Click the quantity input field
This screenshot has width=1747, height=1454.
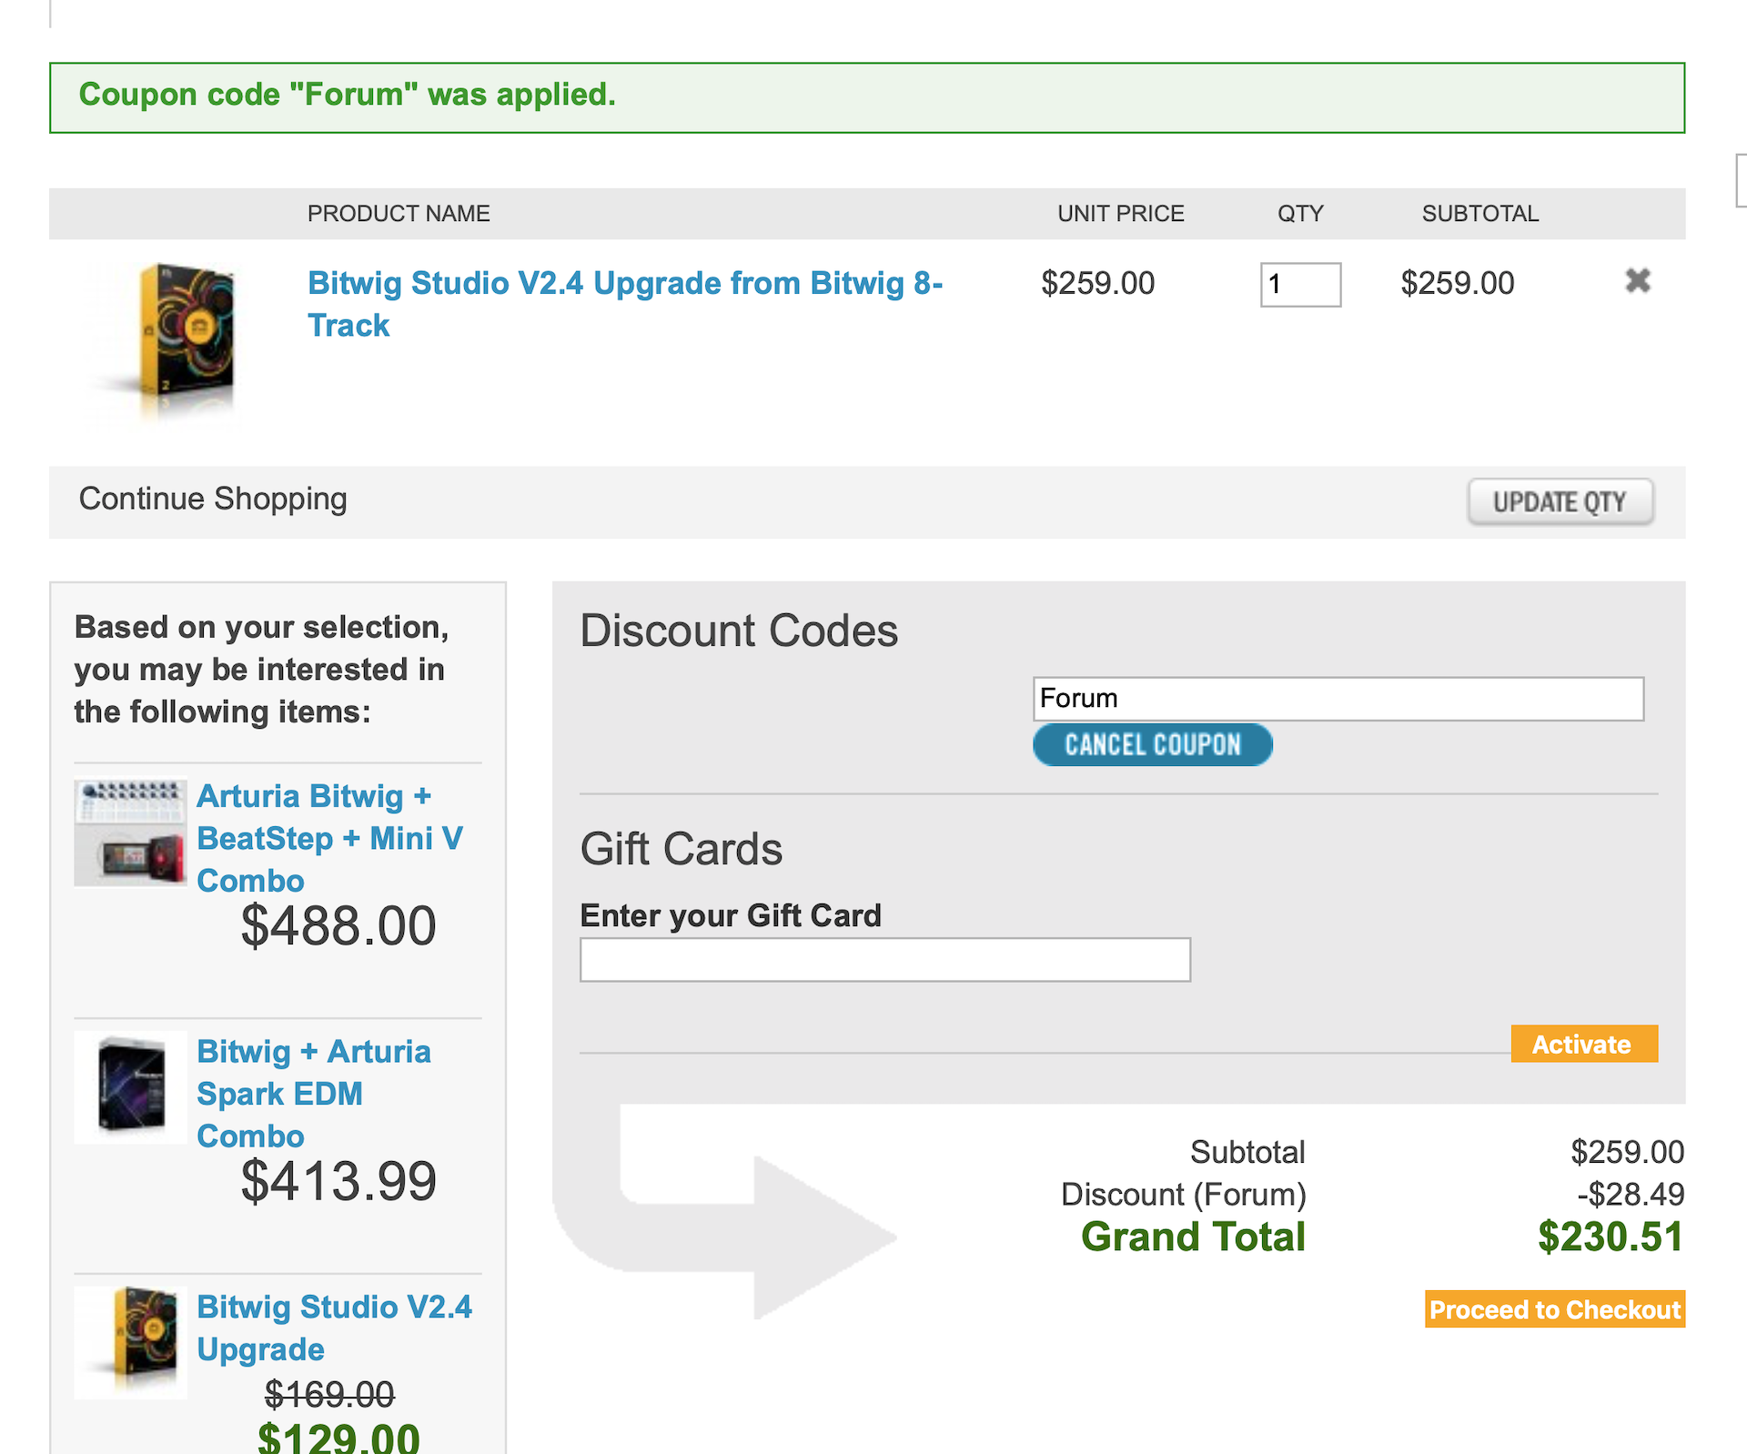[1299, 285]
